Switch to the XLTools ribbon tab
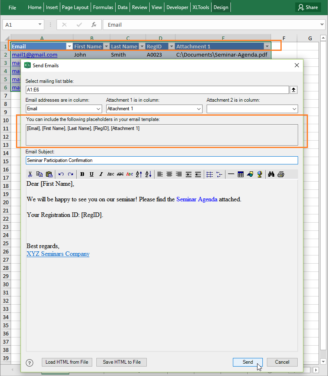 pyautogui.click(x=200, y=7)
